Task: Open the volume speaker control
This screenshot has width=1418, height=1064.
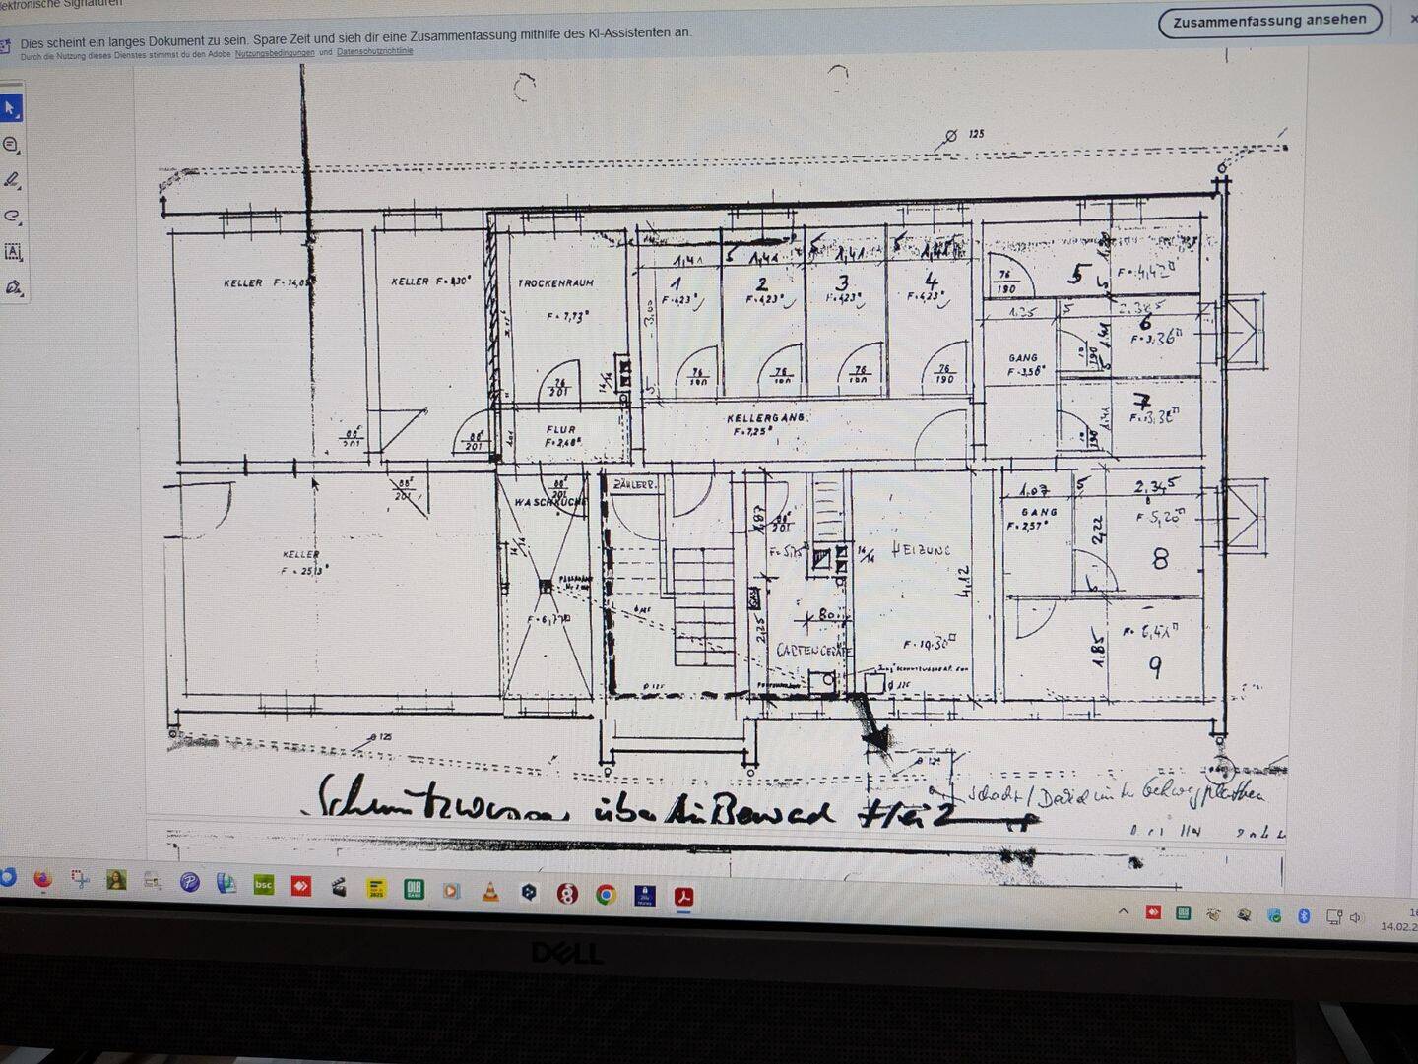Action: (x=1356, y=917)
